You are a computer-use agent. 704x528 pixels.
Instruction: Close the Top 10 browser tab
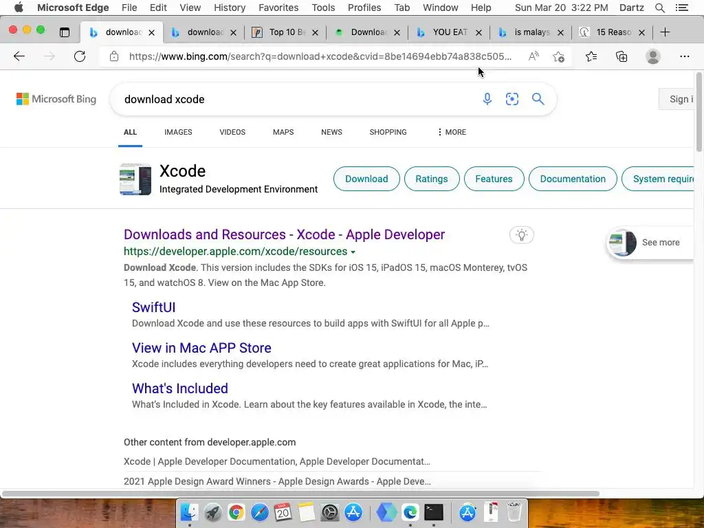pyautogui.click(x=315, y=32)
